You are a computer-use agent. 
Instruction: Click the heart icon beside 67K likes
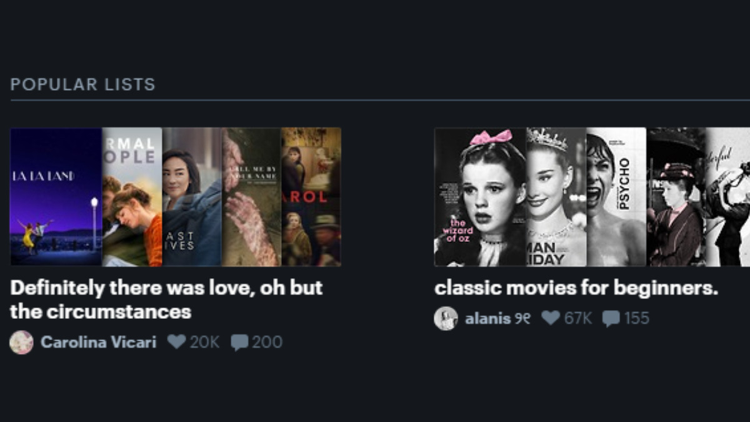pyautogui.click(x=551, y=318)
